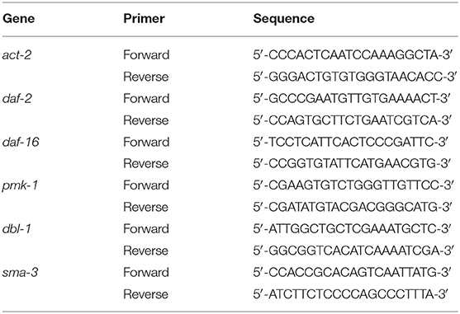Click the daf-16 forward sequence TCCTCATTCACTCCCGATTC
Image resolution: width=460 pixels, height=314 pixels.
click(350, 142)
